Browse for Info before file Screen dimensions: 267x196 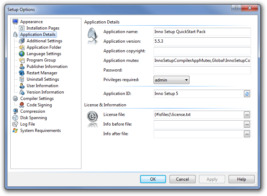(x=247, y=124)
